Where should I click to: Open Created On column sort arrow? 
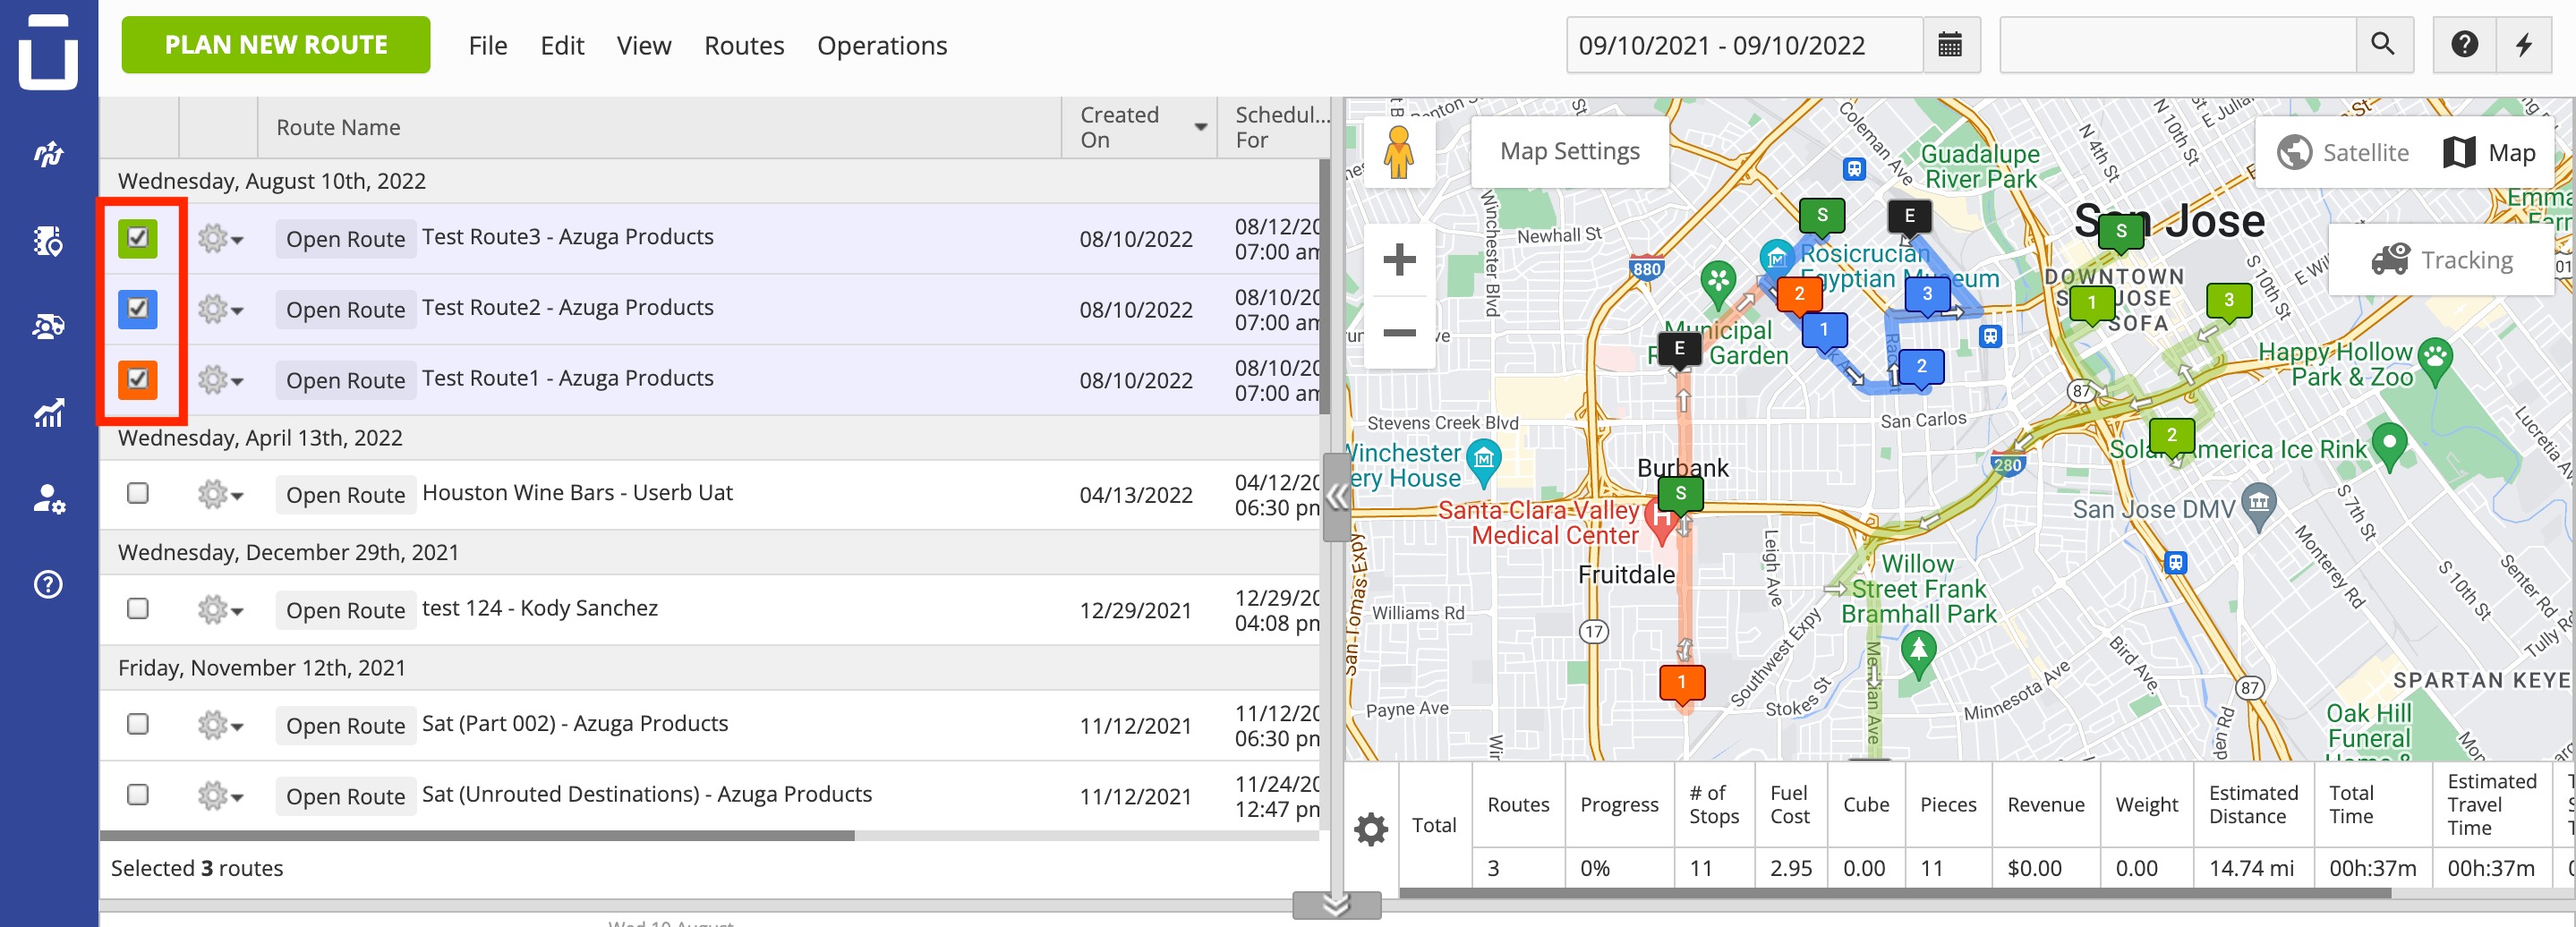click(1201, 127)
